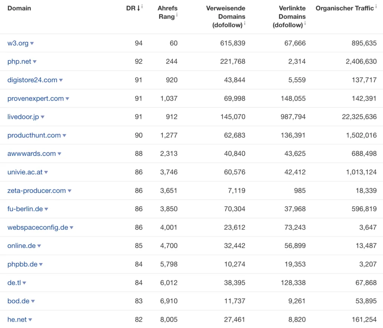Open the webspaceconfig.de domain link

(38, 228)
